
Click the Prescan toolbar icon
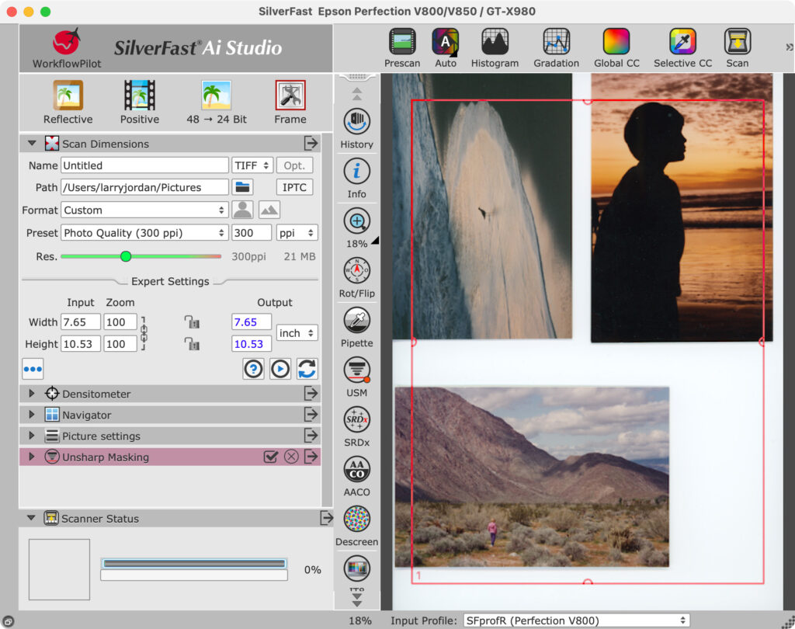(401, 43)
